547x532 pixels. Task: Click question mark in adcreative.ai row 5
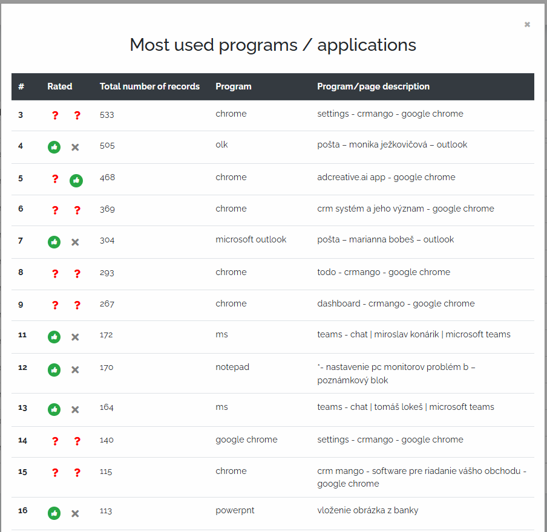[55, 179]
